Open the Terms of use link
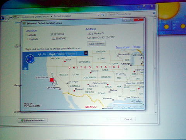 122,47
